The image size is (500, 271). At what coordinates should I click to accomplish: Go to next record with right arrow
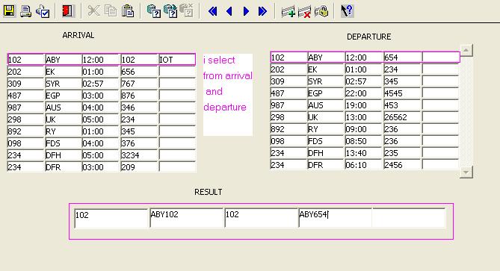click(x=246, y=11)
